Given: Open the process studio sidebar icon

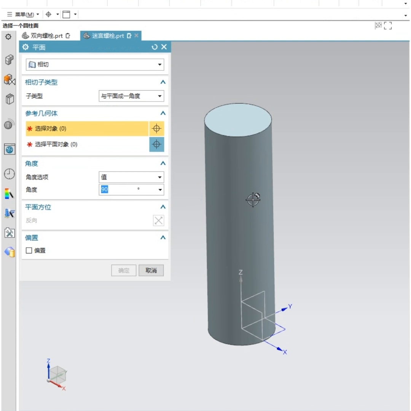Looking at the screenshot, I should coord(10,213).
